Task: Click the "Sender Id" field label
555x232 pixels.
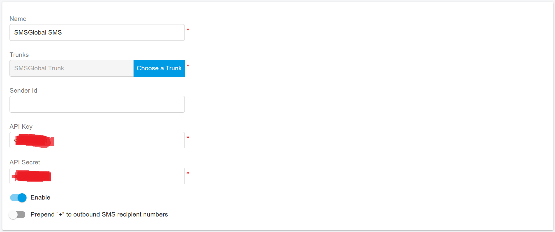Action: click(x=23, y=91)
